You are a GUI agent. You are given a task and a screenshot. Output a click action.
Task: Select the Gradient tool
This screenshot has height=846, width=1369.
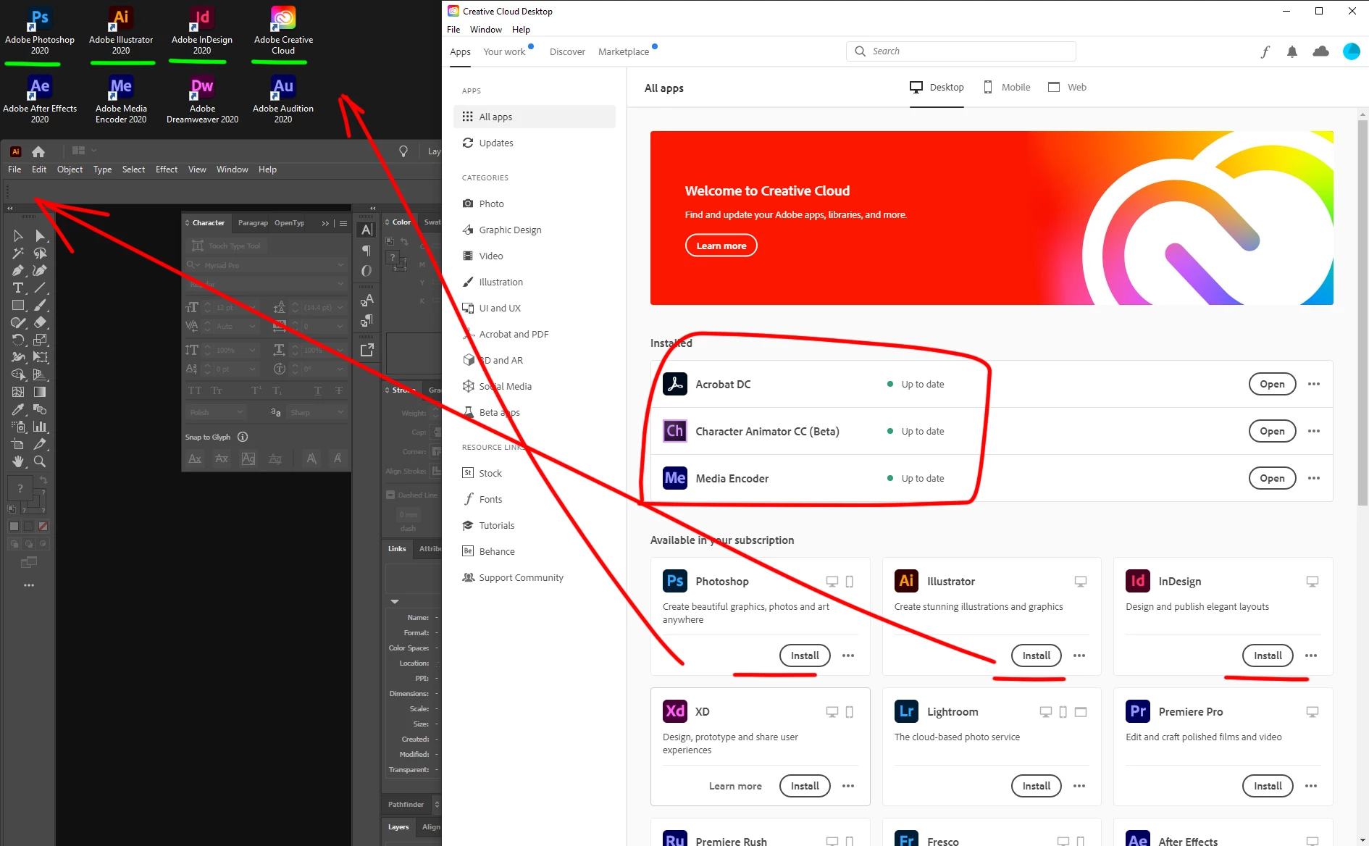[x=41, y=392]
